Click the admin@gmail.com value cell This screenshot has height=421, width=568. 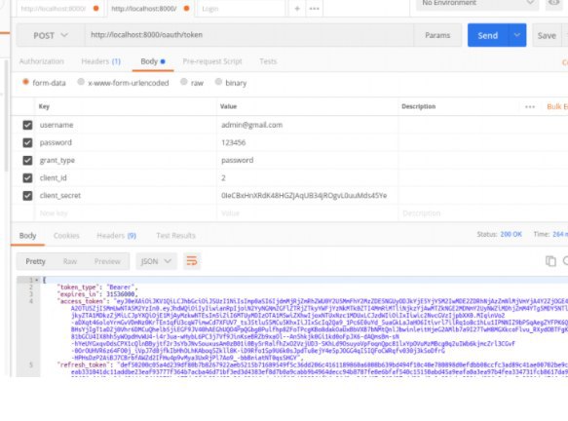tap(307, 125)
